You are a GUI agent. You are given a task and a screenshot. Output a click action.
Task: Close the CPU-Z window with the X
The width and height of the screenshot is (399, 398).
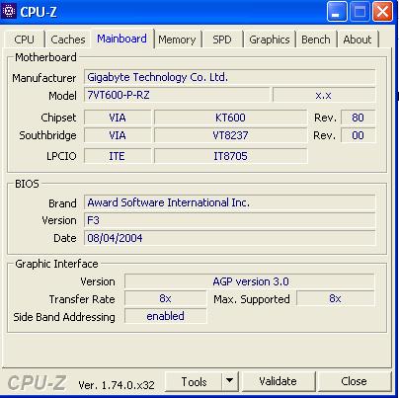coord(382,12)
